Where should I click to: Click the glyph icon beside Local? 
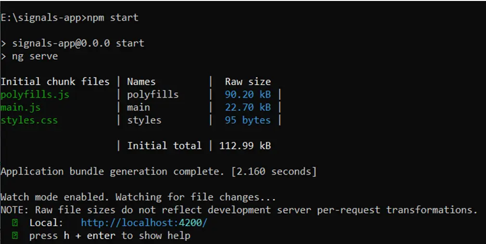(x=15, y=223)
